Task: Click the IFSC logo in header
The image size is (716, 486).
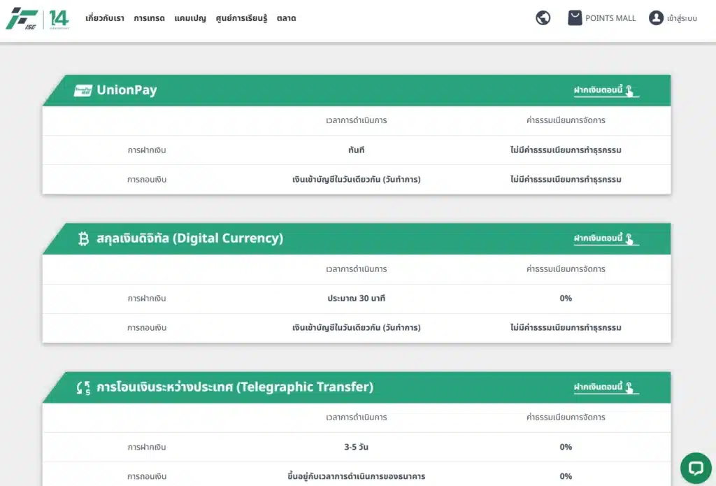Action: (22, 19)
